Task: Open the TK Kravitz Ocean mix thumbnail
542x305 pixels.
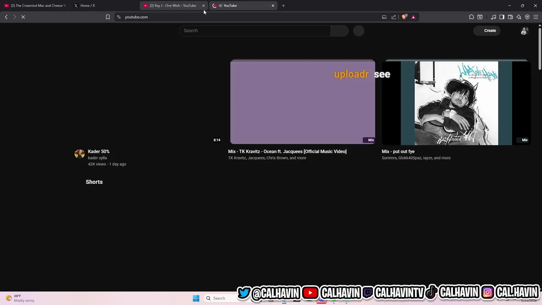Action: (302, 102)
